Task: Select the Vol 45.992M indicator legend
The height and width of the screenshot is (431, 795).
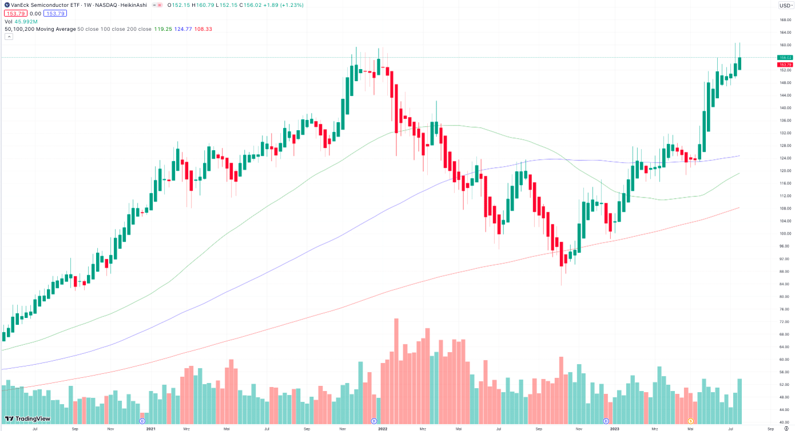Action: coord(21,22)
